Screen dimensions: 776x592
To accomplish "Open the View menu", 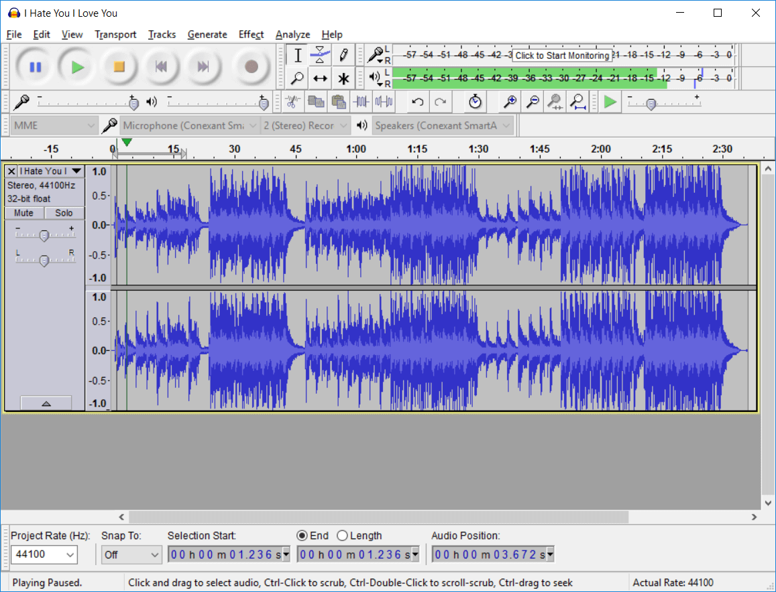I will (72, 35).
